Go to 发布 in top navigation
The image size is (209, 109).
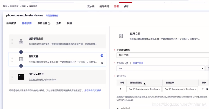pos(126,7)
